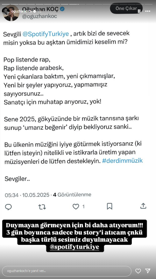
Task: Click the tweet share upload icon
Action: tap(143, 206)
